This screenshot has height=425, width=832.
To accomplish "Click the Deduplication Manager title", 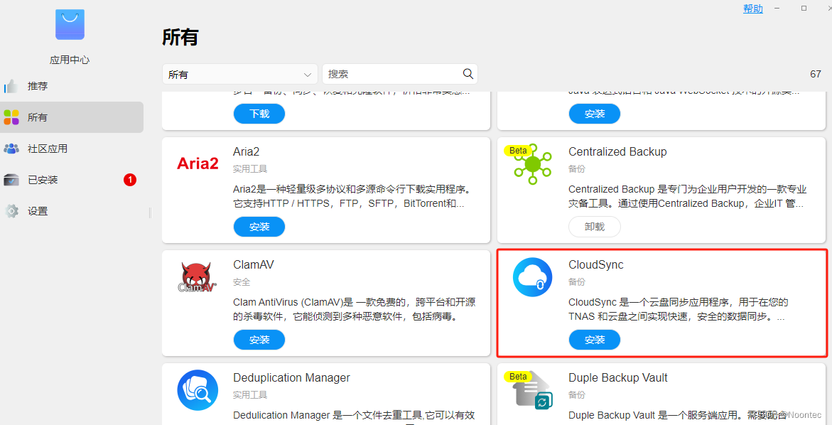I will pos(291,378).
